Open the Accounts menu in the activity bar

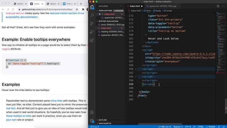pyautogui.click(x=92, y=112)
